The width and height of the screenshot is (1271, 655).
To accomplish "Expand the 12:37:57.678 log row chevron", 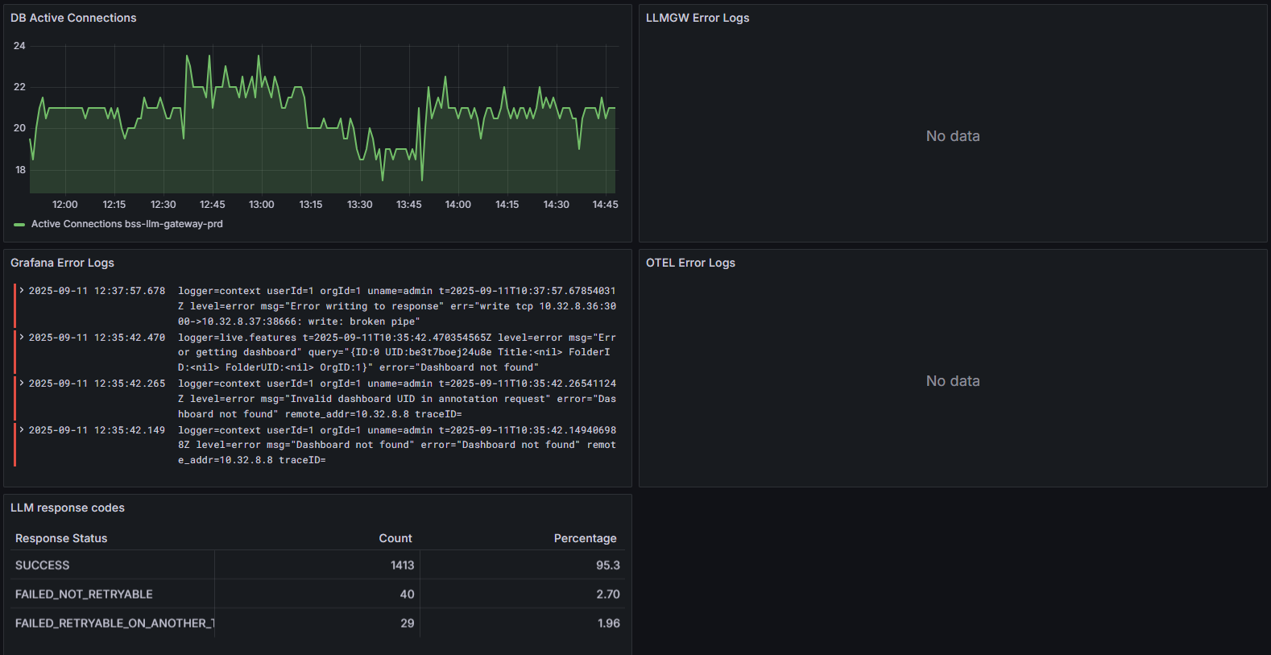I will tap(22, 291).
